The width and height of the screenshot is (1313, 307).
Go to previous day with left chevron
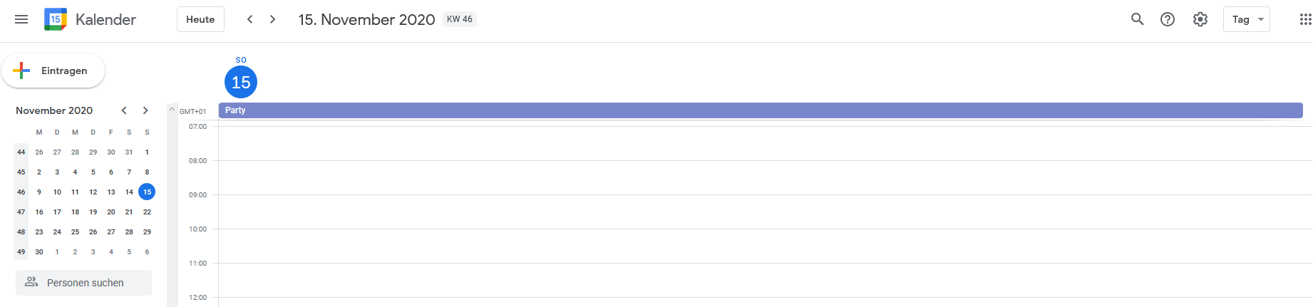click(x=249, y=19)
